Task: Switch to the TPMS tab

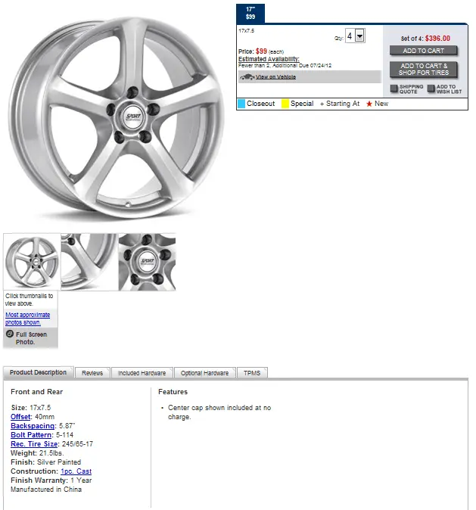Action: point(252,373)
